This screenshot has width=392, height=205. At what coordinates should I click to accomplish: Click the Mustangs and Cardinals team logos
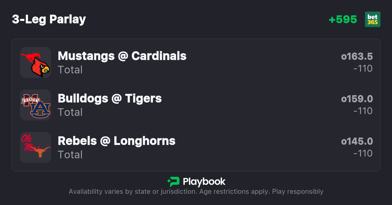point(36,62)
